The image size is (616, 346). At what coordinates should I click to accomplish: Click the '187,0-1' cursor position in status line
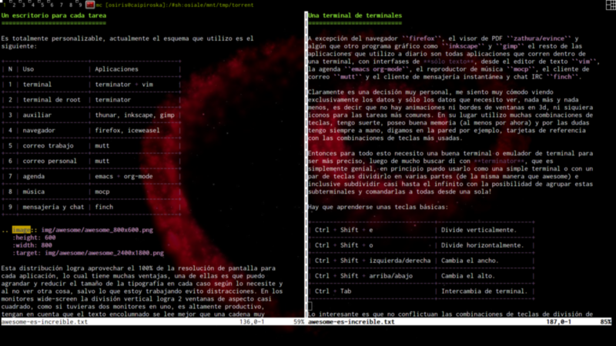[559, 321]
